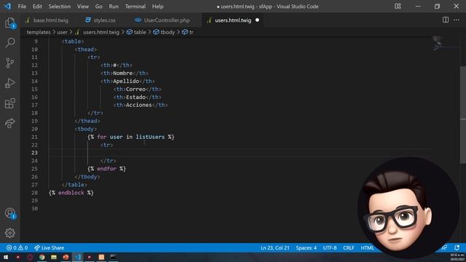Open the Selection menu

point(60,7)
